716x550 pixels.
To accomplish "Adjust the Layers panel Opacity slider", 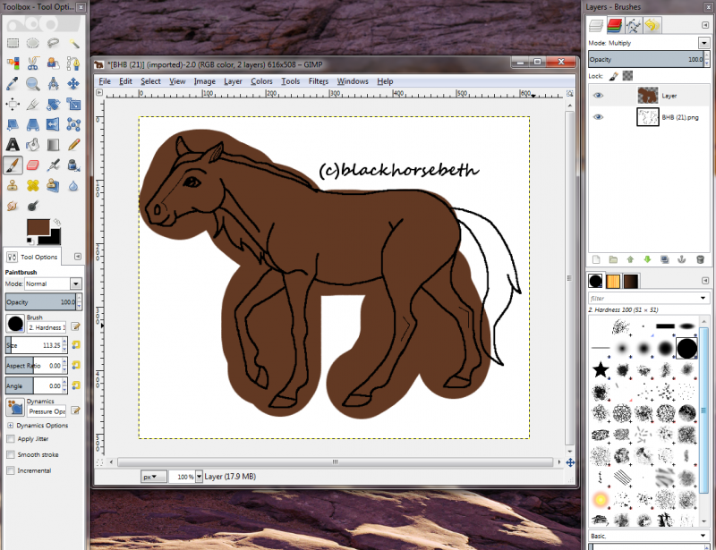I will (x=646, y=59).
